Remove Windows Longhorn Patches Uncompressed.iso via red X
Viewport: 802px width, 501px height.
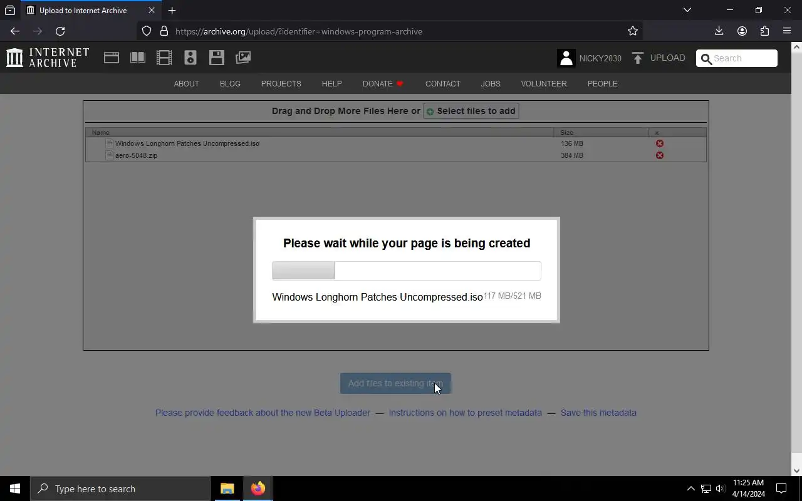click(x=660, y=143)
